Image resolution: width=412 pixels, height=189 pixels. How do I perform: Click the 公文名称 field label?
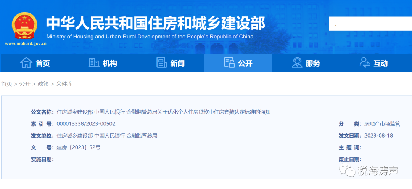pos(42,112)
